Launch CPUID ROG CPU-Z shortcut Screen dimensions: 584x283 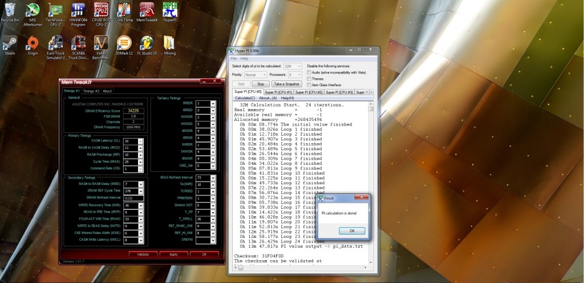click(x=101, y=14)
